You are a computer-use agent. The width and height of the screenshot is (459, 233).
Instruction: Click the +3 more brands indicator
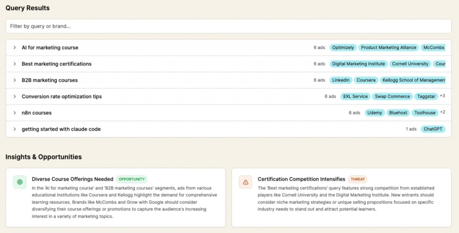click(442, 96)
